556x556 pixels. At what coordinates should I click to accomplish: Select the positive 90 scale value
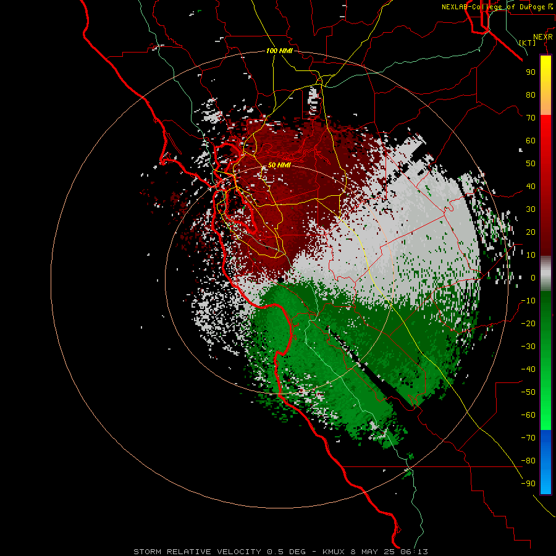point(531,72)
